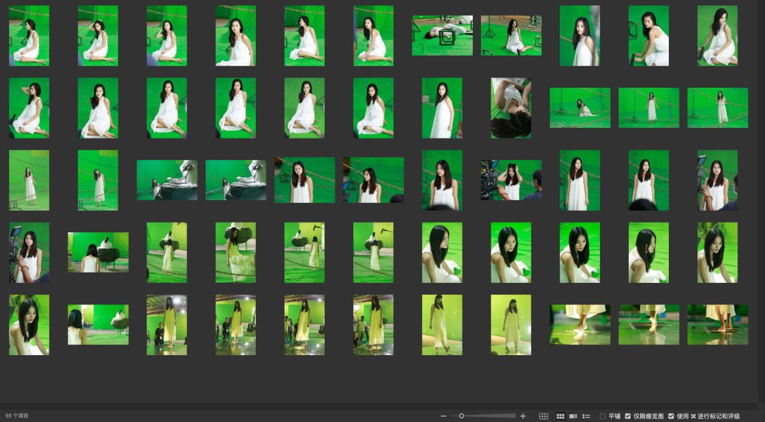Switch to thumbnail-with-details view icon

coord(573,416)
